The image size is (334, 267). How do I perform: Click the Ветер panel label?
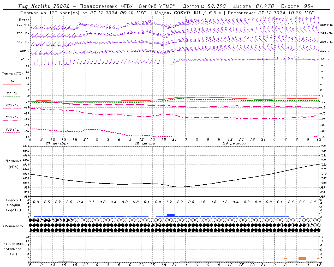click(x=24, y=20)
